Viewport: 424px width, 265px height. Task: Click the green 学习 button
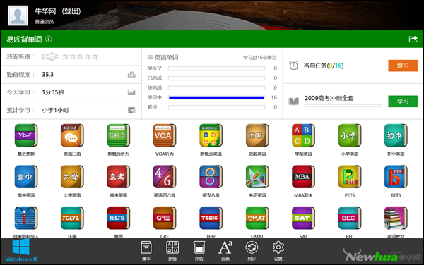(x=403, y=101)
